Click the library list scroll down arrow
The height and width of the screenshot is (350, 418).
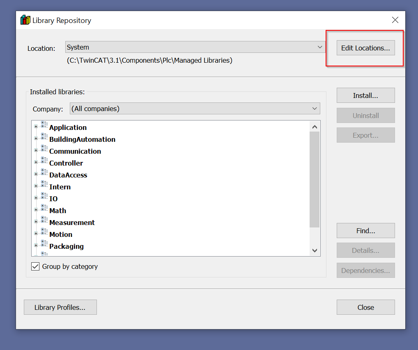click(x=315, y=250)
